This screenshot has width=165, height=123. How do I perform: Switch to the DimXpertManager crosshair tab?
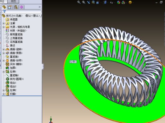pyautogui.click(x=22, y=7)
